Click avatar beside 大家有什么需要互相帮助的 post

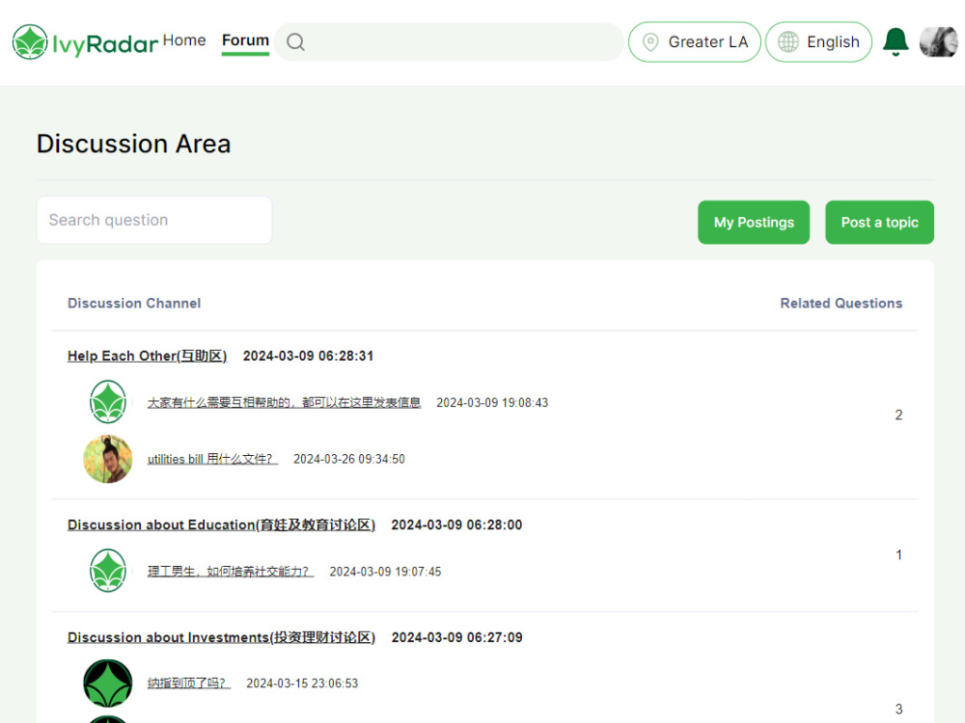pyautogui.click(x=108, y=402)
